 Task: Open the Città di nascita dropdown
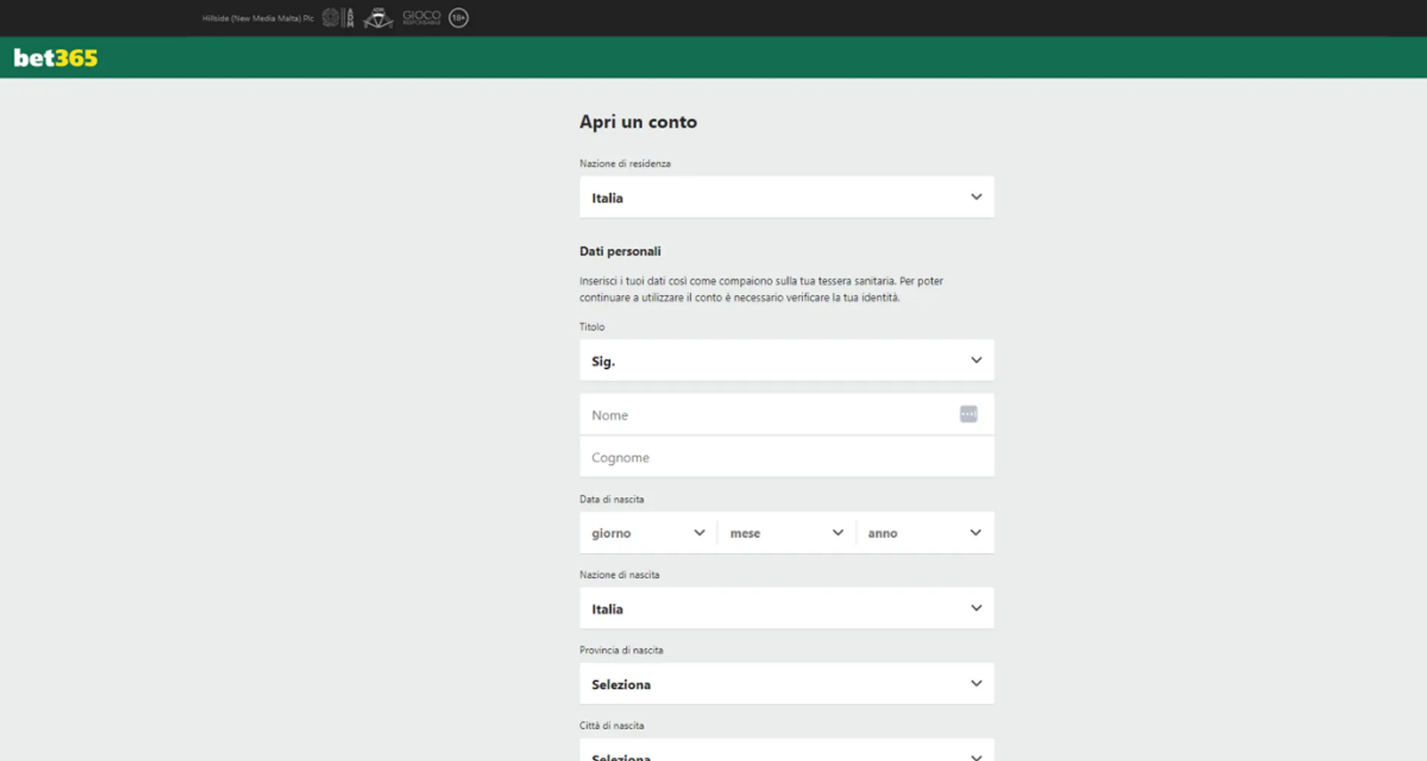[x=786, y=750]
